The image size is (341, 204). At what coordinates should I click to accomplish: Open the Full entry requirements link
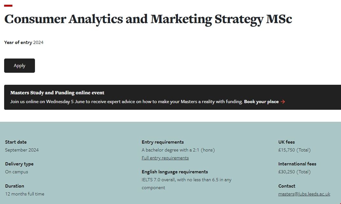tap(165, 158)
